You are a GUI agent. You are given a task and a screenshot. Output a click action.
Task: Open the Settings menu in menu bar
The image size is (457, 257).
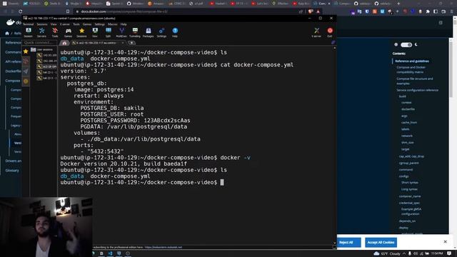(x=99, y=24)
